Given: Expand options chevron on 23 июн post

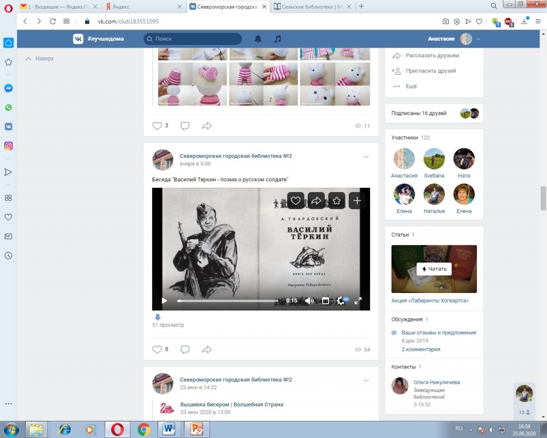Looking at the screenshot, I should click(366, 380).
